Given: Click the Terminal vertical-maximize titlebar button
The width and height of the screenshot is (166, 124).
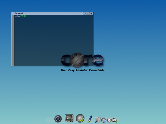Looking at the screenshot, I should click(x=89, y=13).
